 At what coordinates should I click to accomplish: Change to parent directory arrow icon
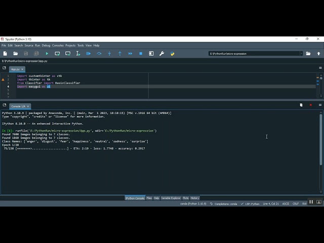[x=318, y=54]
